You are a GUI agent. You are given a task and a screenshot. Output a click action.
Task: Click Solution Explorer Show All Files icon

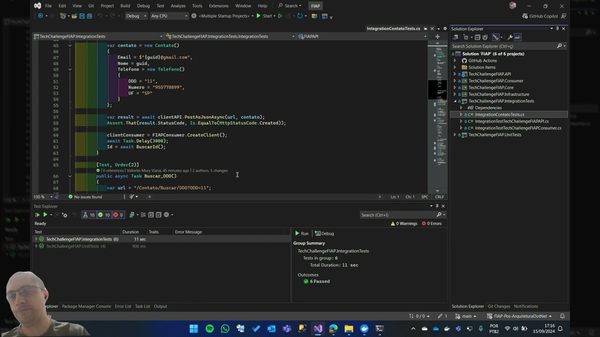tap(485, 37)
